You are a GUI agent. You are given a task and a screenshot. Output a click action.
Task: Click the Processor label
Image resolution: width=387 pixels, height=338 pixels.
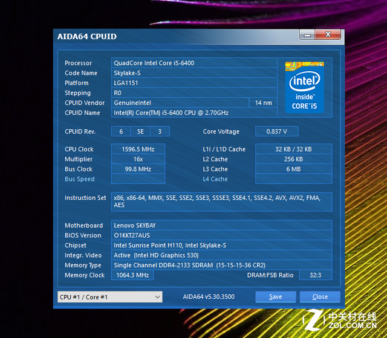pyautogui.click(x=78, y=63)
